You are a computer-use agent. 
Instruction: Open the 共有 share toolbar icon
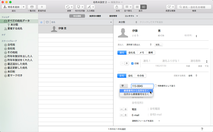117,7
